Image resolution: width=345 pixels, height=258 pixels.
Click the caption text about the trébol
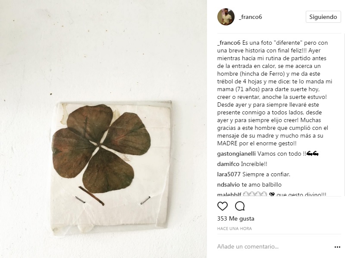click(275, 93)
